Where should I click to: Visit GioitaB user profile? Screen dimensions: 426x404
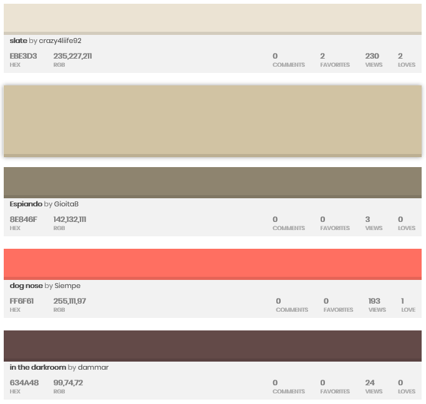66,204
